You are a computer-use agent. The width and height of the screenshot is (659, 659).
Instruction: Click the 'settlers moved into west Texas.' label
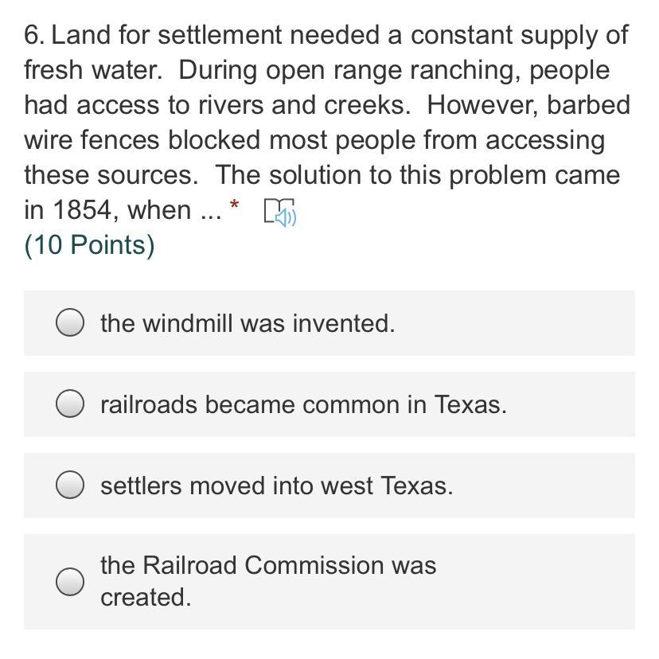point(276,485)
